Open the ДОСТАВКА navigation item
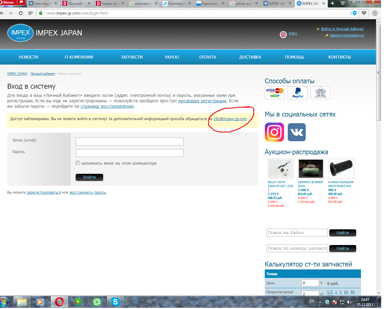The image size is (386, 309). 250,57
